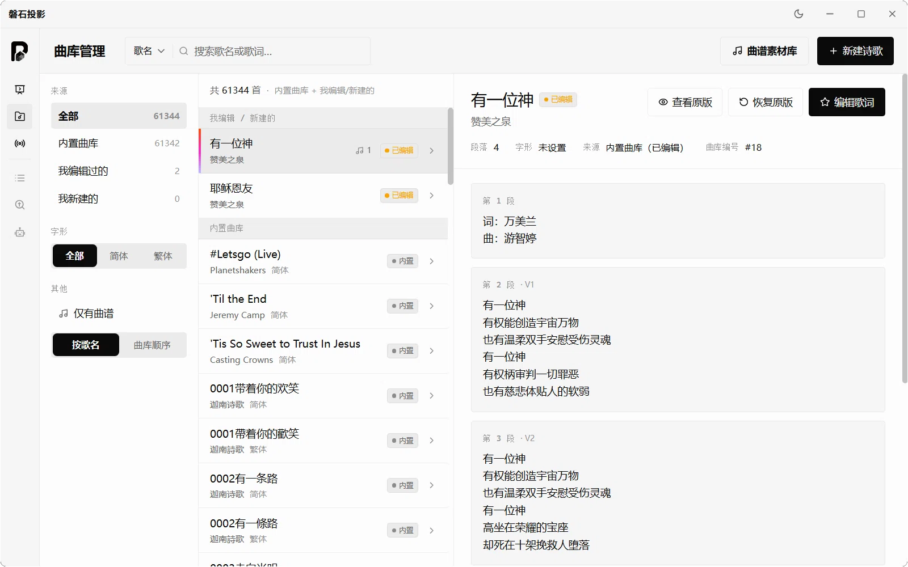Click 新建诗歌 to create a song
Viewport: 908px width, 567px height.
click(855, 51)
